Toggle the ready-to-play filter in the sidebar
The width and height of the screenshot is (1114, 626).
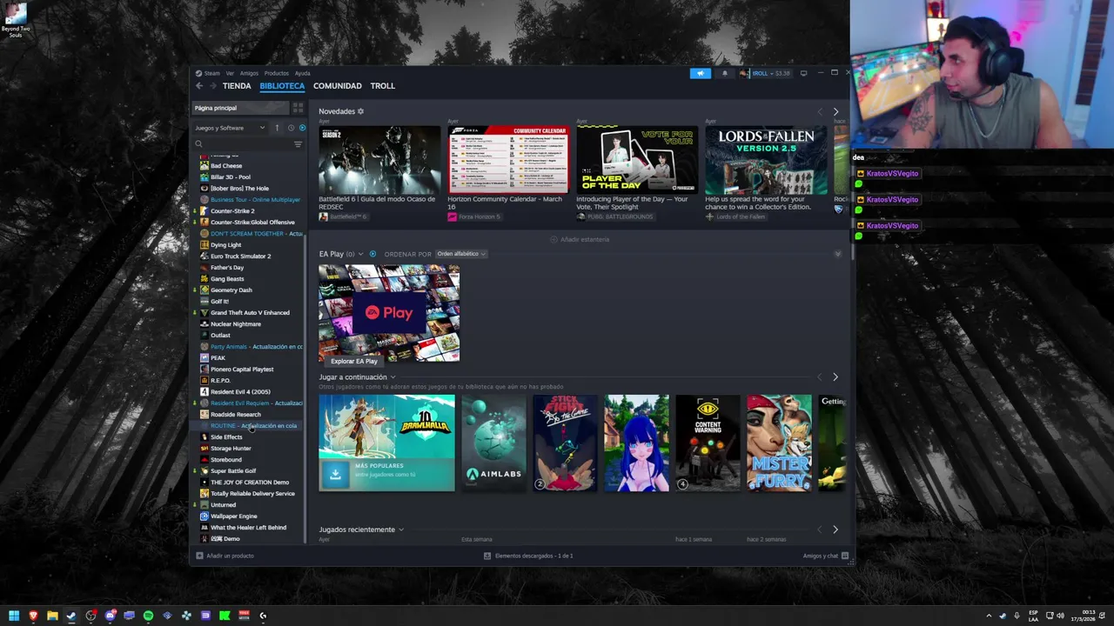[x=302, y=128]
